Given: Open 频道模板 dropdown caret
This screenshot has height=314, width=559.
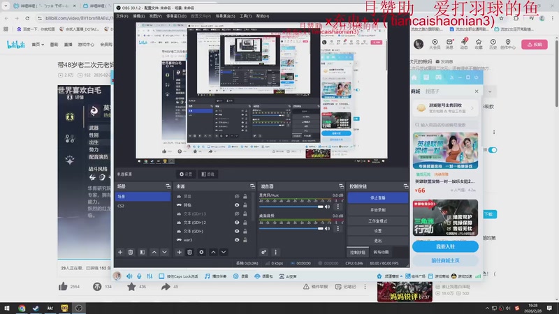Looking at the screenshot, I should click(401, 276).
